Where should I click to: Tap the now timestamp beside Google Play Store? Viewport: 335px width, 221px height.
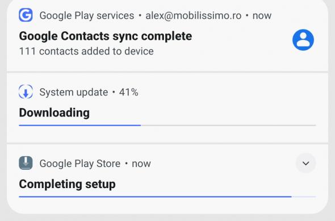141,164
